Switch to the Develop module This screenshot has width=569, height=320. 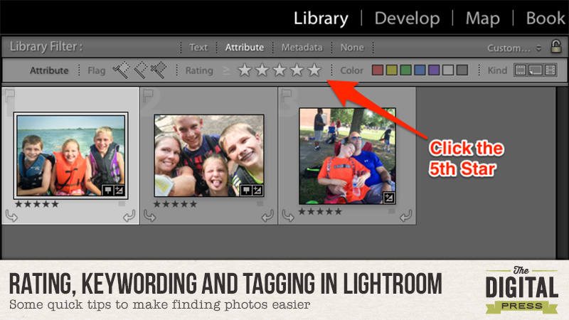tap(407, 18)
